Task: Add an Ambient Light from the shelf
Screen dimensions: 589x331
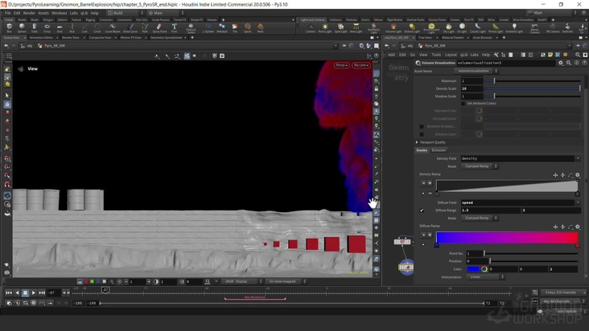Action: tap(514, 28)
